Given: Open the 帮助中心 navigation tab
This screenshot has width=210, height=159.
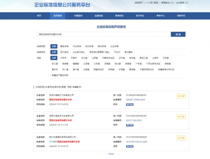Looking at the screenshot, I should (x=160, y=16).
